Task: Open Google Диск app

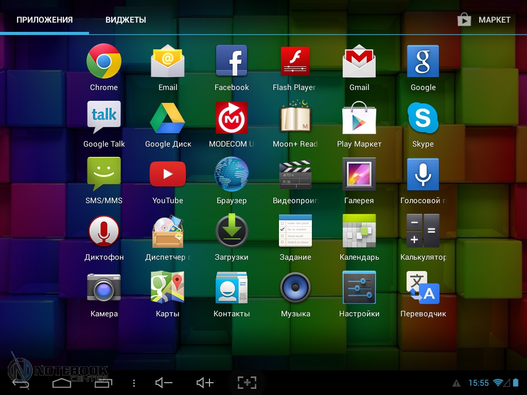Action: point(168,118)
